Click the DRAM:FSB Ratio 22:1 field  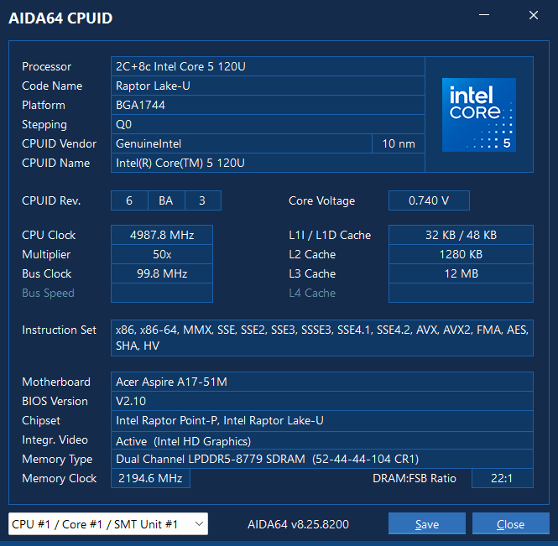coord(502,478)
